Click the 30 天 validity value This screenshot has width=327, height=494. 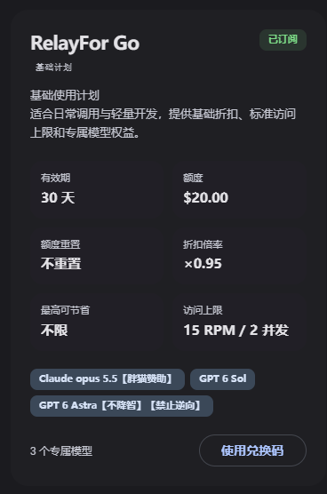(58, 197)
